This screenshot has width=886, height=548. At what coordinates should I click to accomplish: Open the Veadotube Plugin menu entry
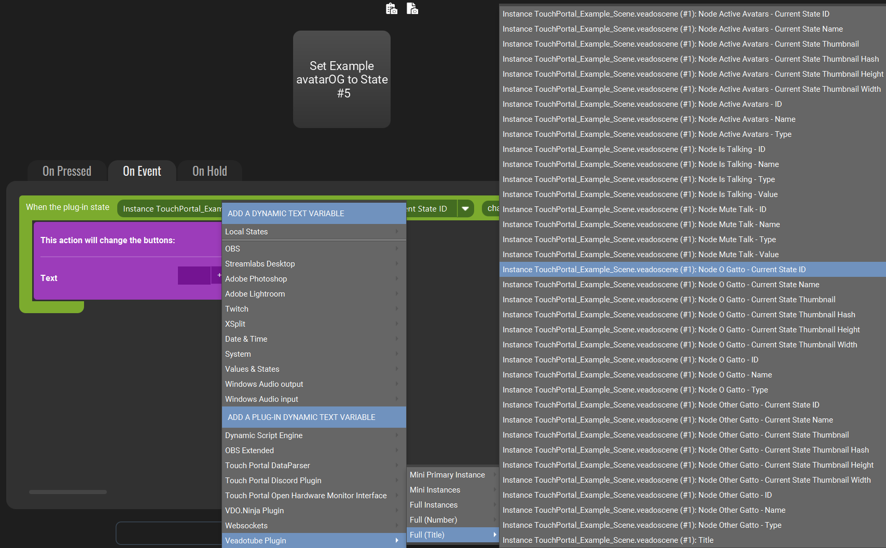pos(314,540)
